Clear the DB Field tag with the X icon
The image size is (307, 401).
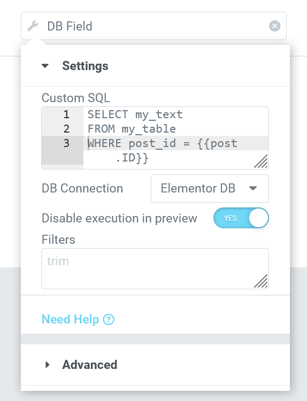point(274,26)
